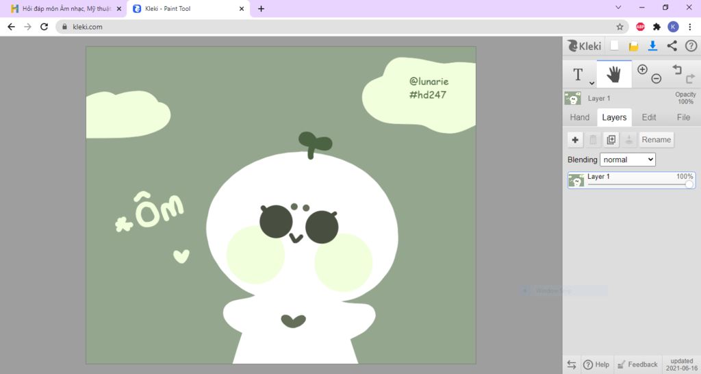The width and height of the screenshot is (701, 374).
Task: Open the question mark info icon in the Kleki header
Action: [691, 46]
